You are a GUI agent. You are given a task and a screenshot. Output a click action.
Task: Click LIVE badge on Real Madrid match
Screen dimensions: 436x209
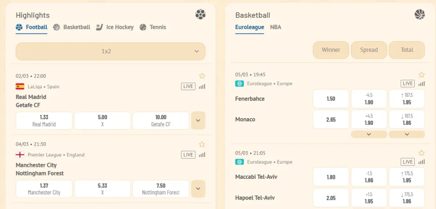point(188,86)
